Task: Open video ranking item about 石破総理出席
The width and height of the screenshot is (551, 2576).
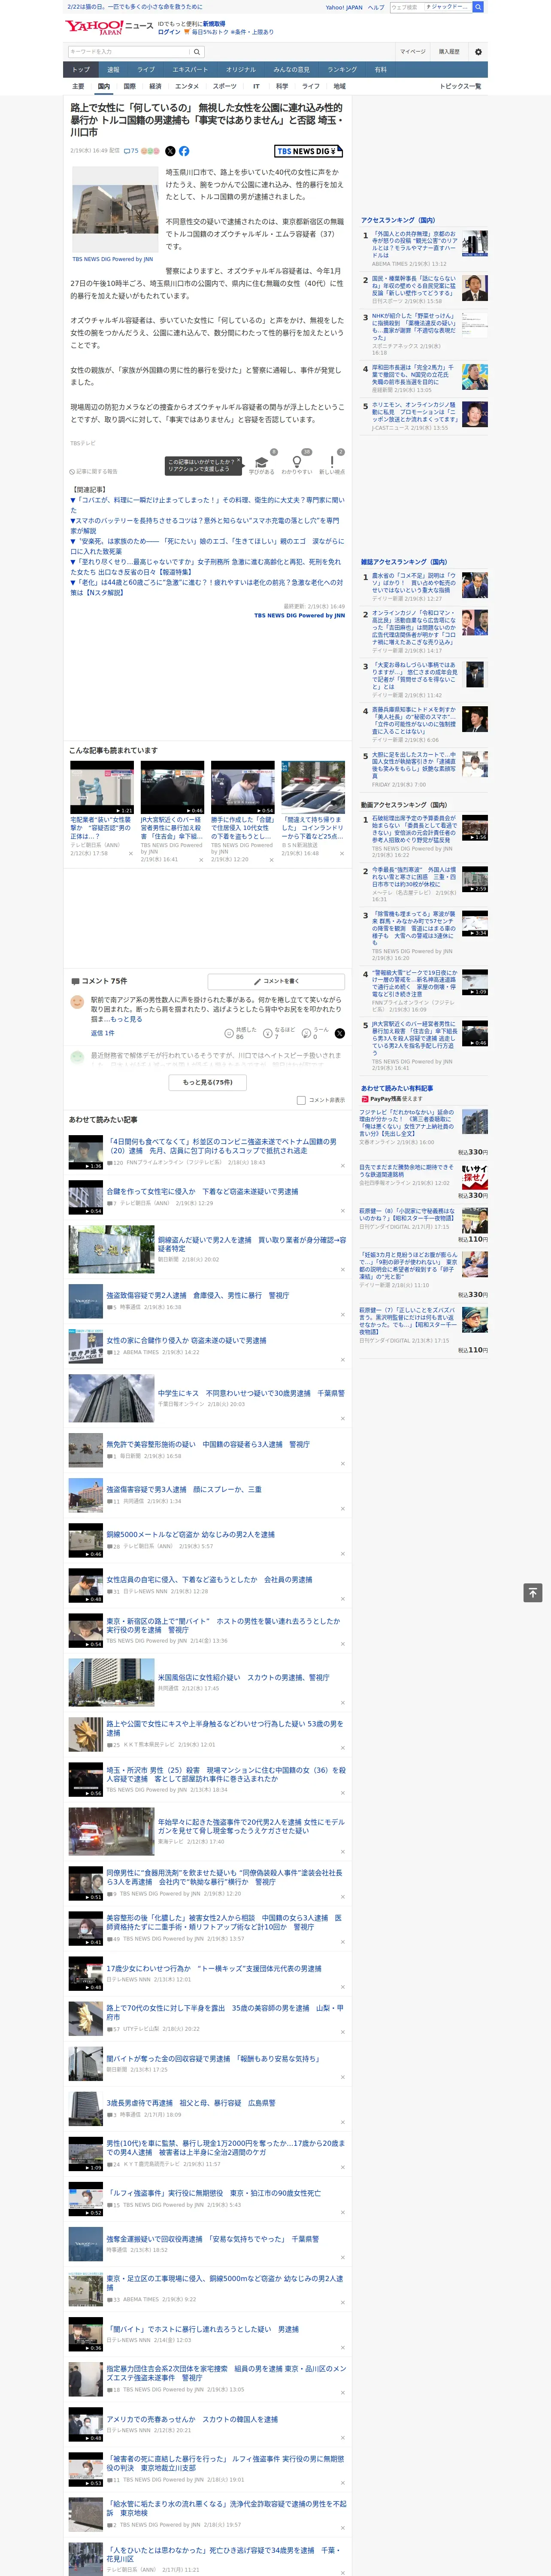Action: [x=414, y=828]
